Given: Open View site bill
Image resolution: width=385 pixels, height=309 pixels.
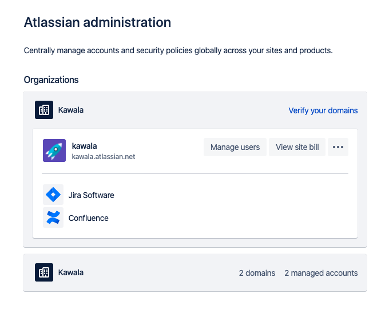Looking at the screenshot, I should click(x=297, y=147).
